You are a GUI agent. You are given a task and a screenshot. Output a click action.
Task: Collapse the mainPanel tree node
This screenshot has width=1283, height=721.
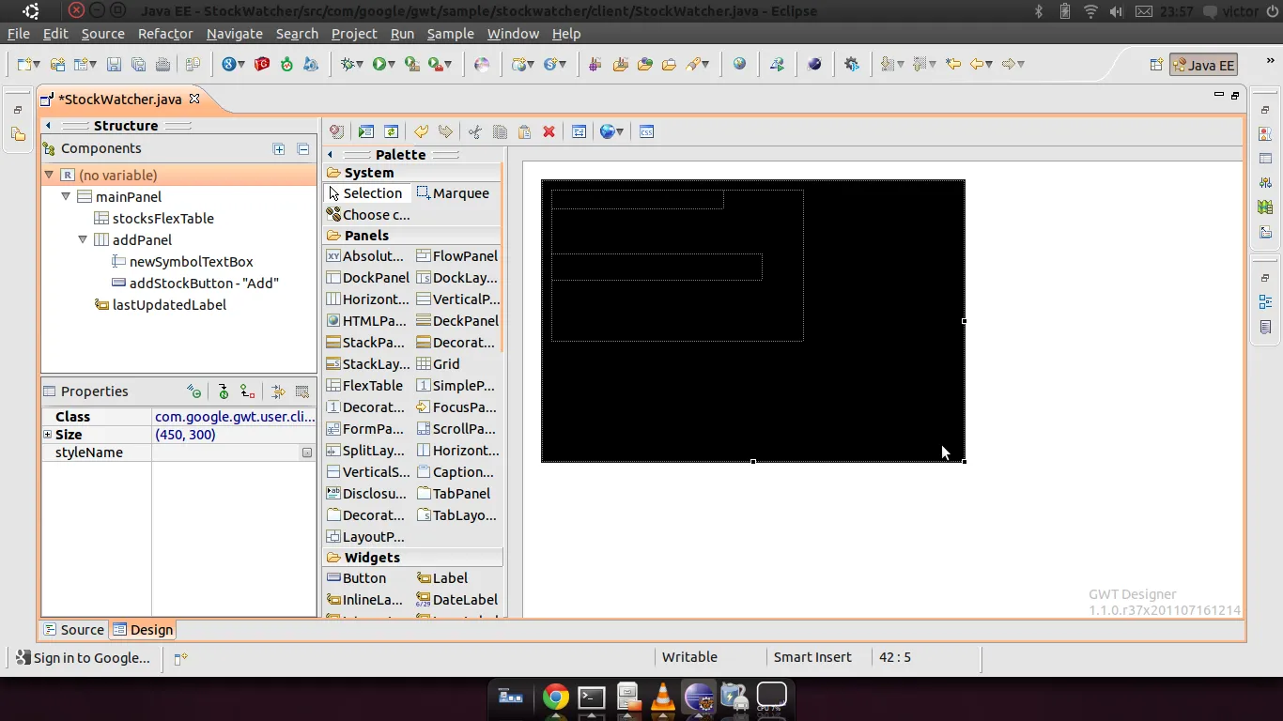[66, 197]
